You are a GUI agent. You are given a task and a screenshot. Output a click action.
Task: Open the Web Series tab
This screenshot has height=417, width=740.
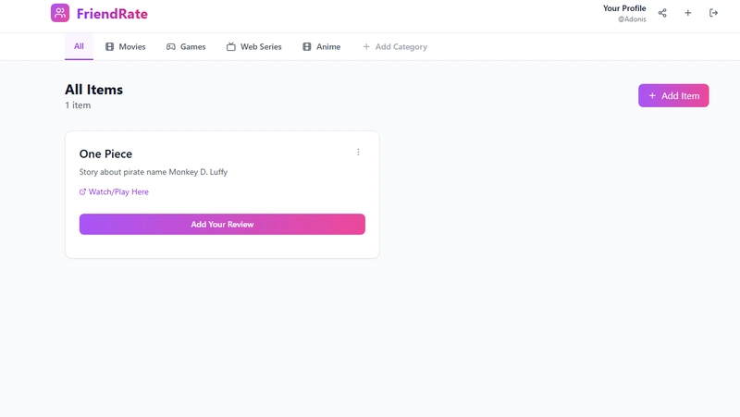point(253,47)
